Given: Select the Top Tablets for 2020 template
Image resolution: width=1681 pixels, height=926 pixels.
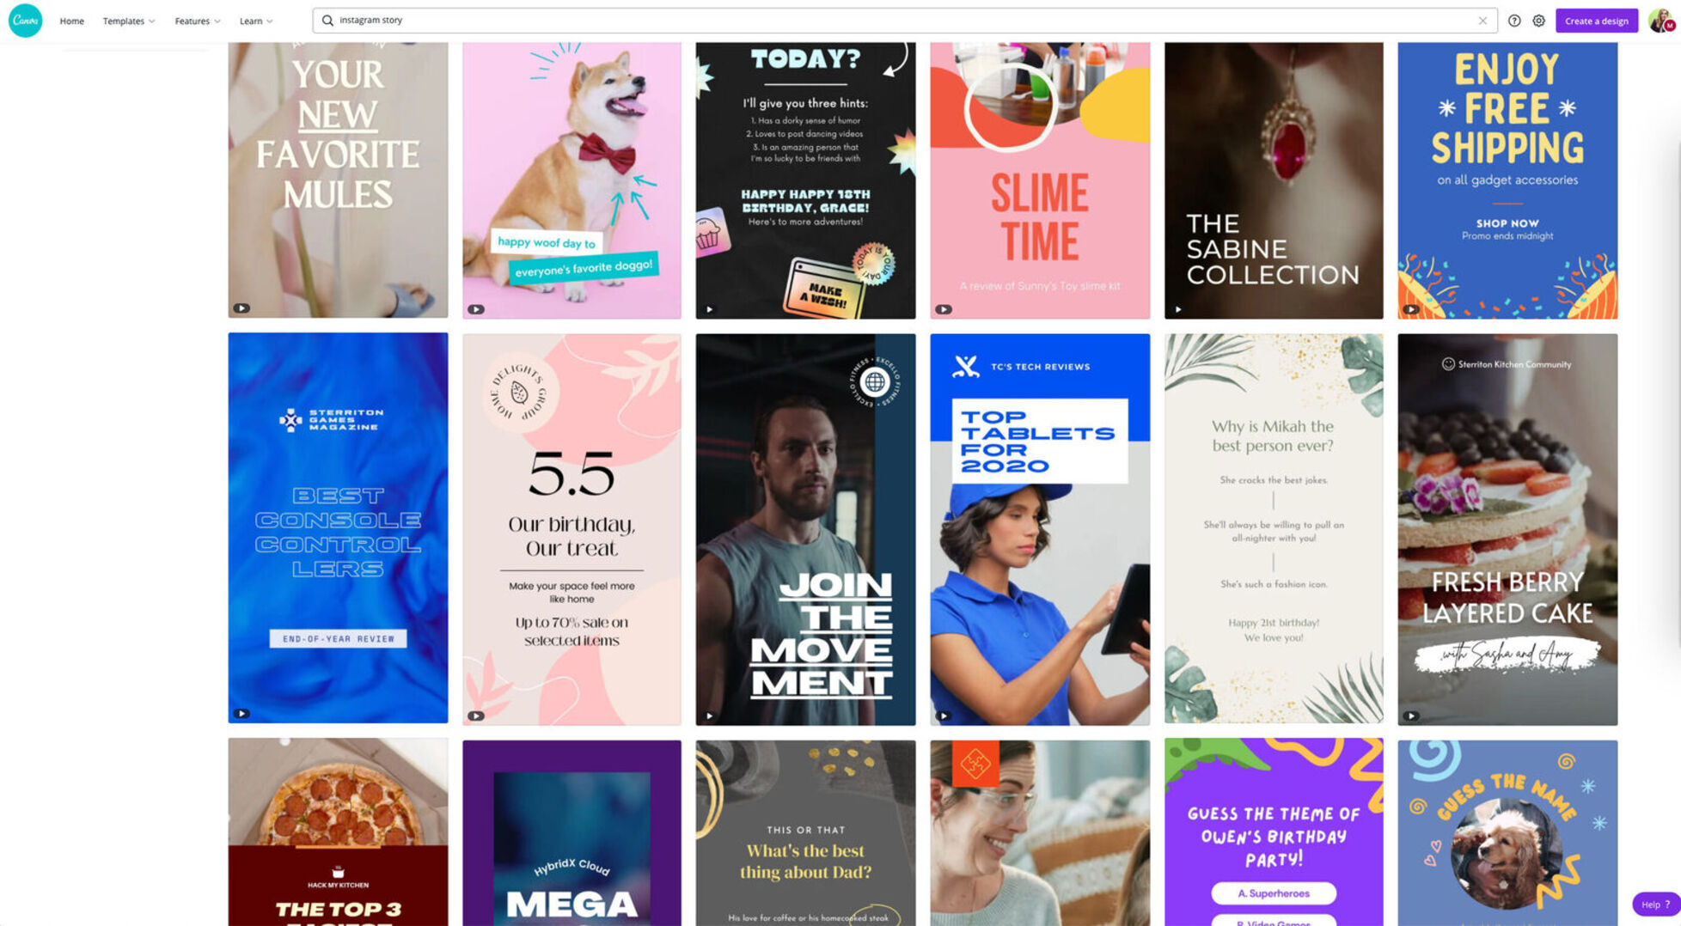Looking at the screenshot, I should (1040, 529).
